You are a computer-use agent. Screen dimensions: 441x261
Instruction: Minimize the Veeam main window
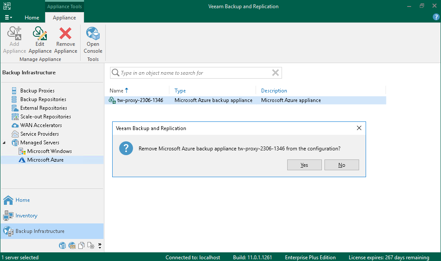[409, 6]
